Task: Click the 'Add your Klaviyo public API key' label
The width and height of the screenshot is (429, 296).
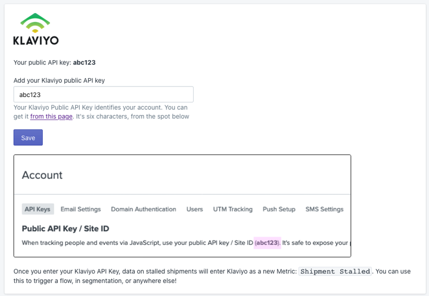Action: tap(59, 80)
